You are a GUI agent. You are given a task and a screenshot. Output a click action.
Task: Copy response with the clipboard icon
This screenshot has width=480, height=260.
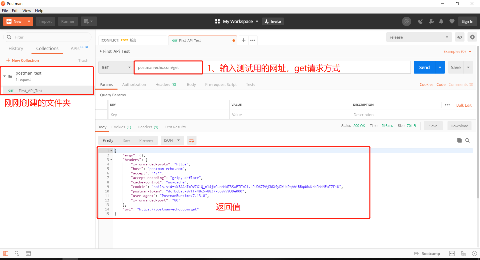pyautogui.click(x=459, y=140)
